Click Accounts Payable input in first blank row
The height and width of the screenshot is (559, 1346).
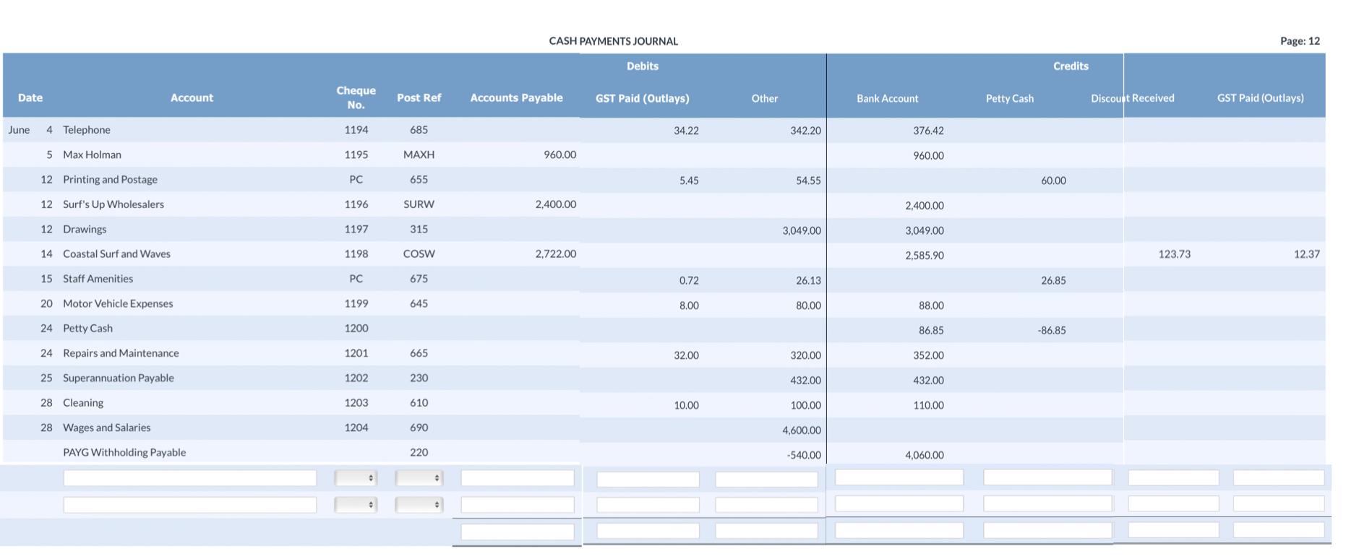(518, 478)
